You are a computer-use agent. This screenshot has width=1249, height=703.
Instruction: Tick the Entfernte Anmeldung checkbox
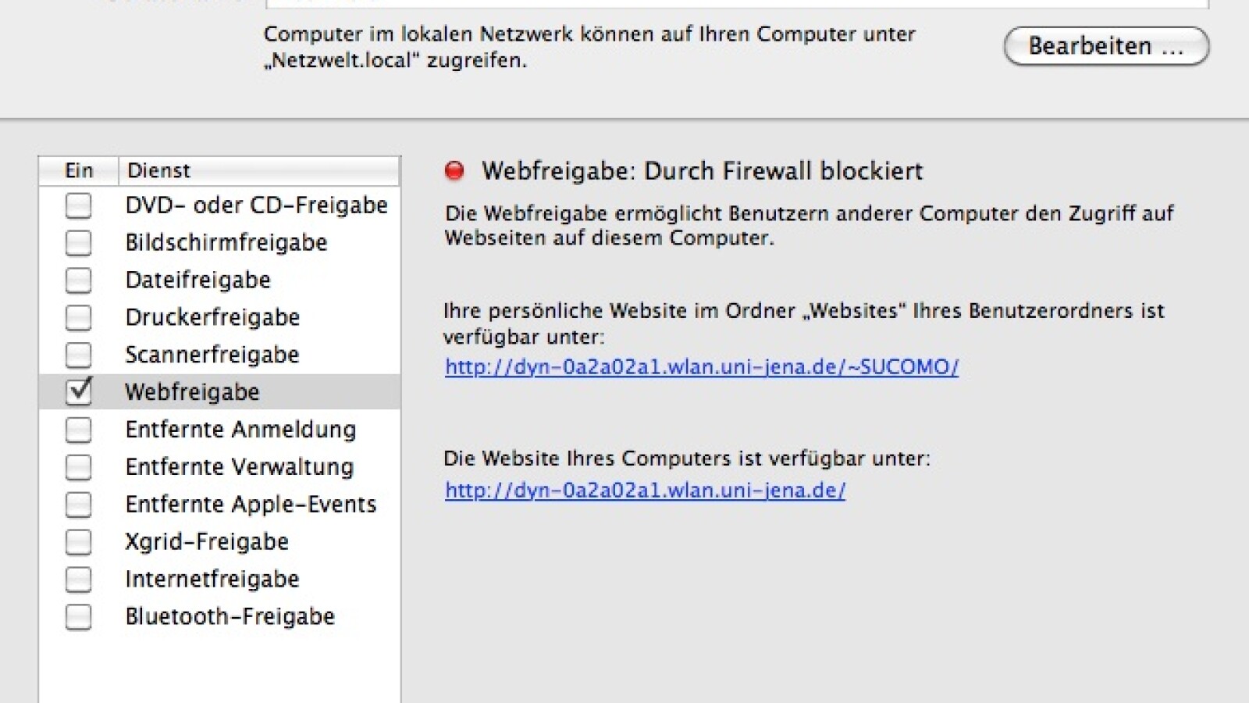[78, 430]
